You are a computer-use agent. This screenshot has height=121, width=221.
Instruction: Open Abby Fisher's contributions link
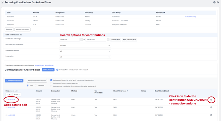[x=49, y=65]
